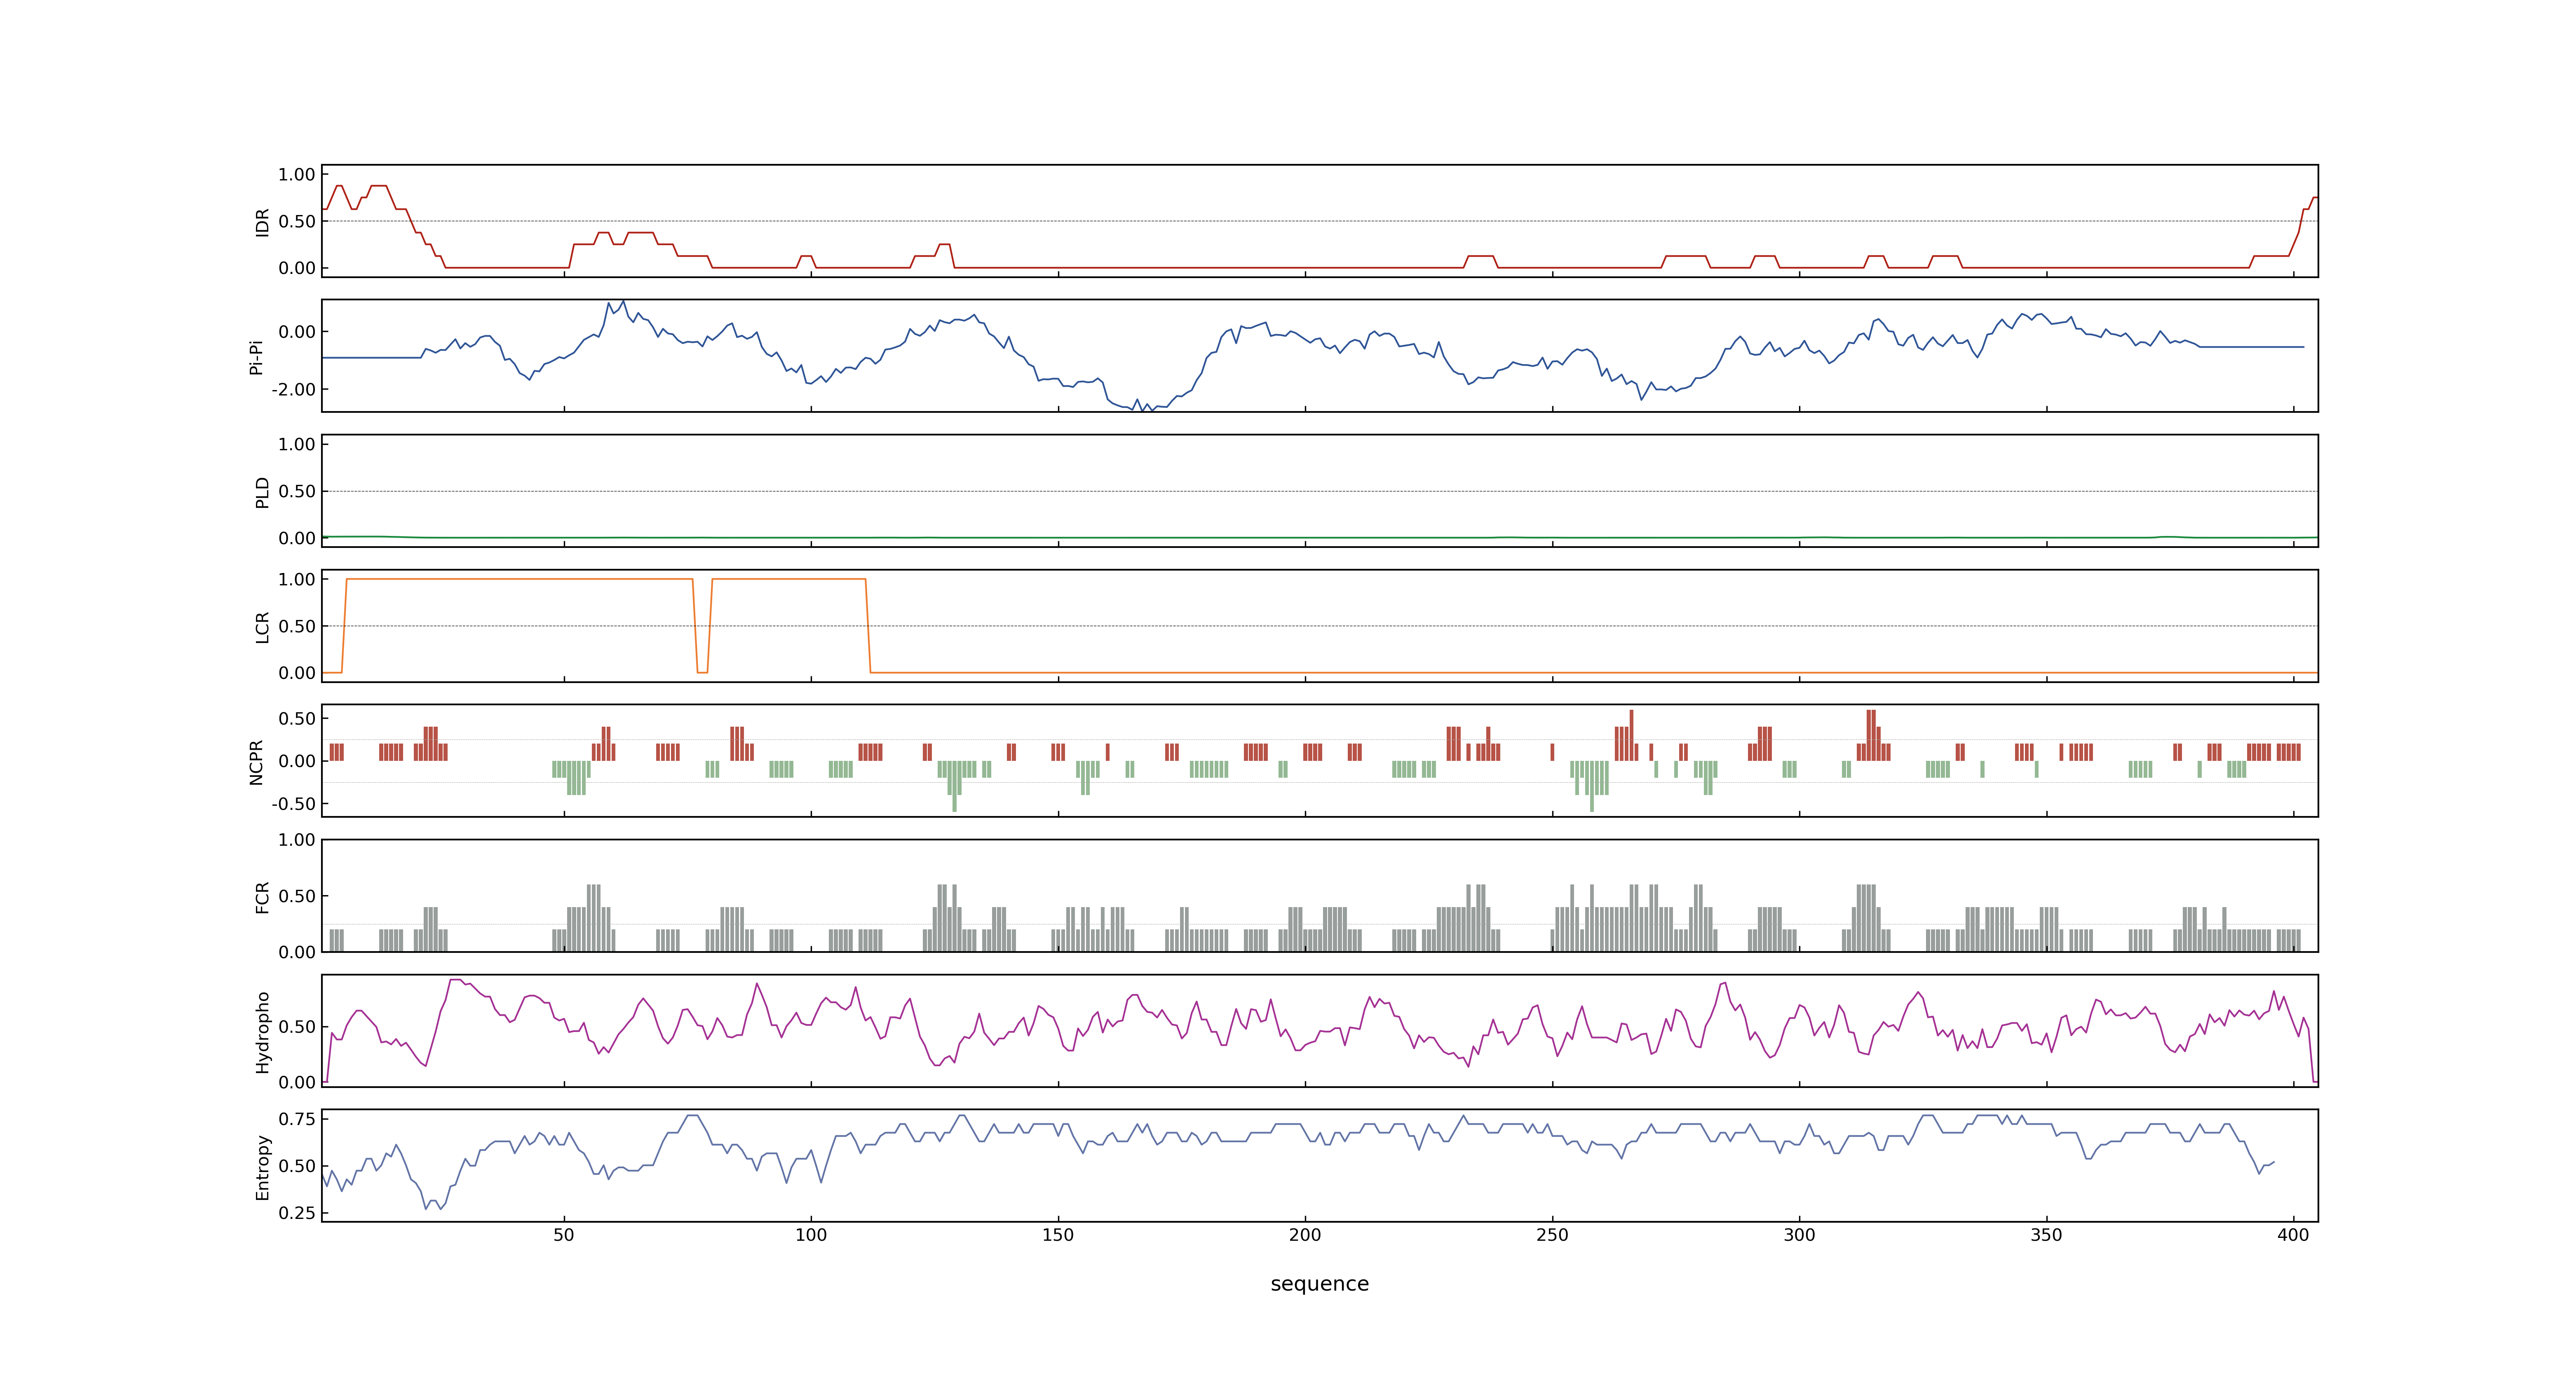Click the "-2.00" tick of the Pi-Pi panel
2576x1373 pixels.
pyautogui.click(x=293, y=390)
